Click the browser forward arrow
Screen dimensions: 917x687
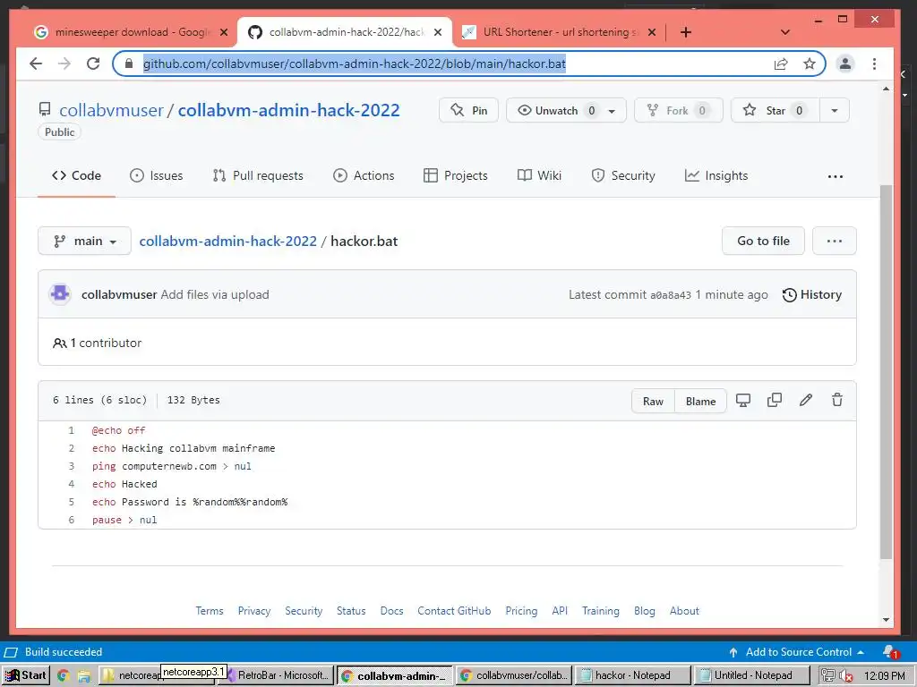64,64
